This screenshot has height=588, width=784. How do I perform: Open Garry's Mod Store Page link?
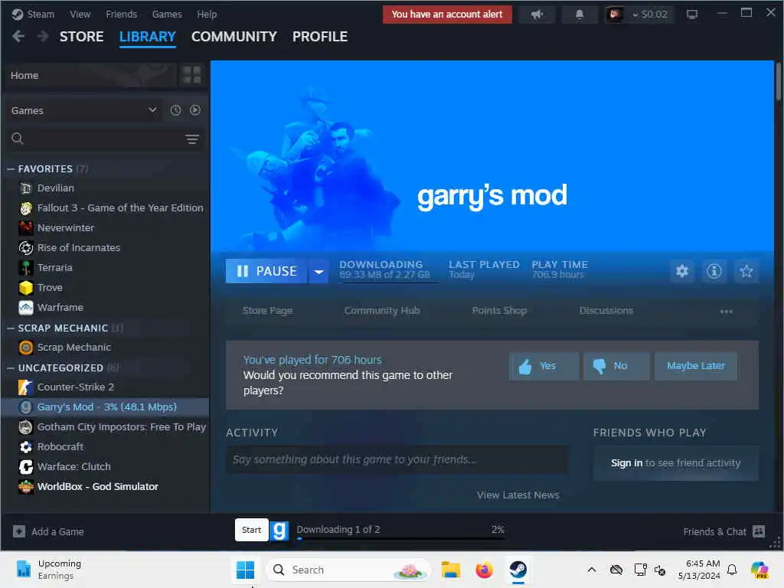click(x=267, y=311)
